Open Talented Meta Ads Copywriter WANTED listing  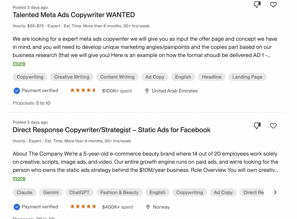pos(74,15)
